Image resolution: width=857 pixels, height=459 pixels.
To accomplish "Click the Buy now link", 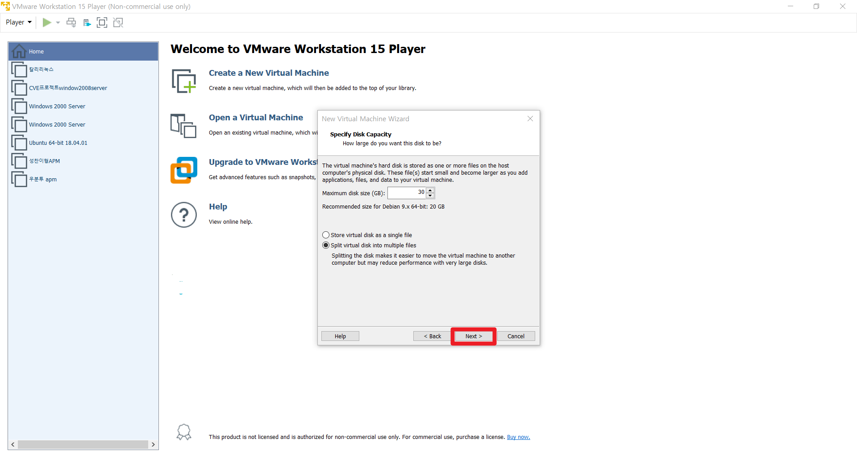I will [518, 437].
